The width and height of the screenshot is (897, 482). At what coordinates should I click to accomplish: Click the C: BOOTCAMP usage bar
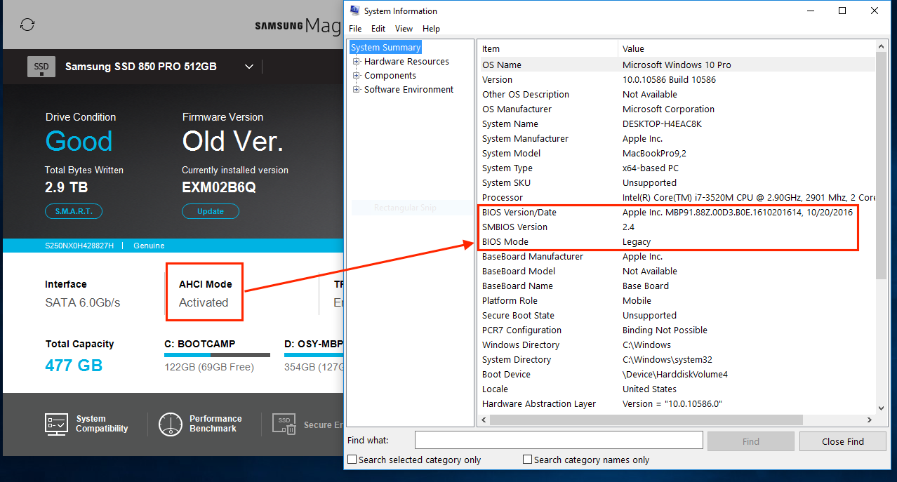tap(217, 355)
